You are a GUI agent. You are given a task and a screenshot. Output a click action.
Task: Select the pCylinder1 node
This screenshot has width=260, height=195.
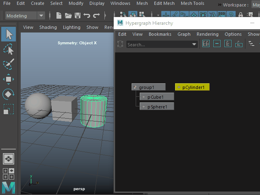tap(193, 87)
